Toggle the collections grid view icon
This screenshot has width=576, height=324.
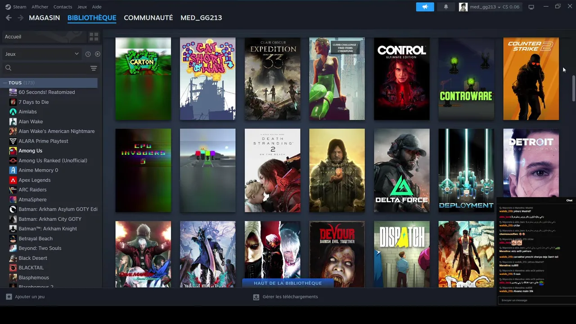[x=94, y=36]
